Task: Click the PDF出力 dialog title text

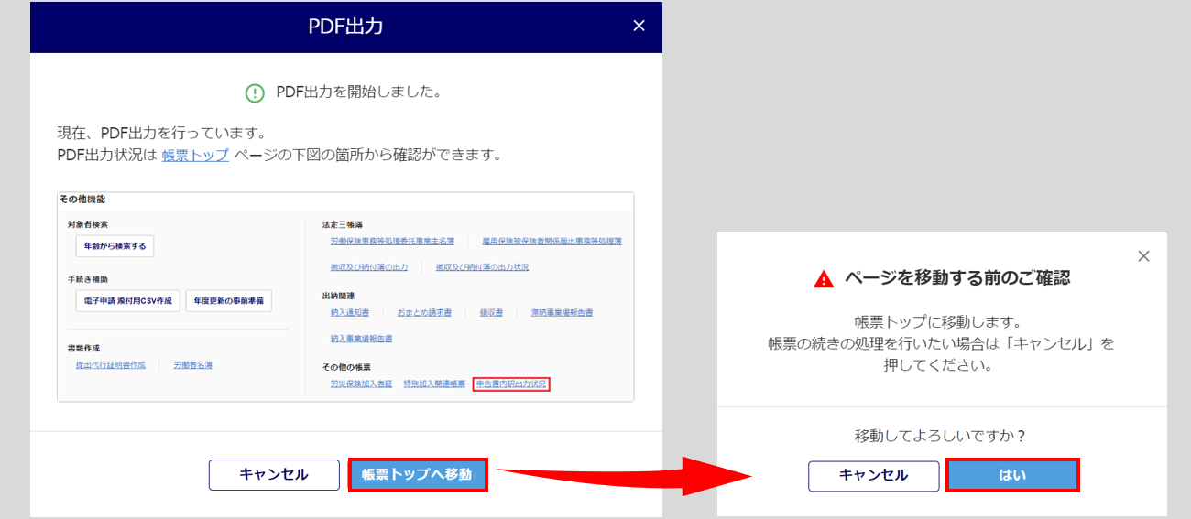Action: pyautogui.click(x=345, y=27)
